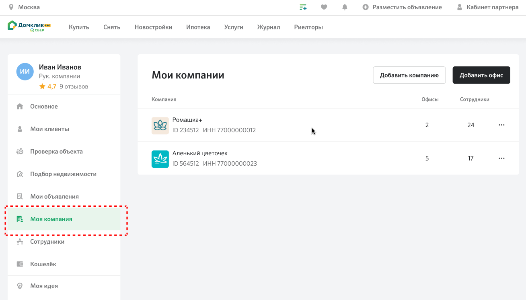Click the Компания column header
The height and width of the screenshot is (300, 526).
[x=164, y=99]
